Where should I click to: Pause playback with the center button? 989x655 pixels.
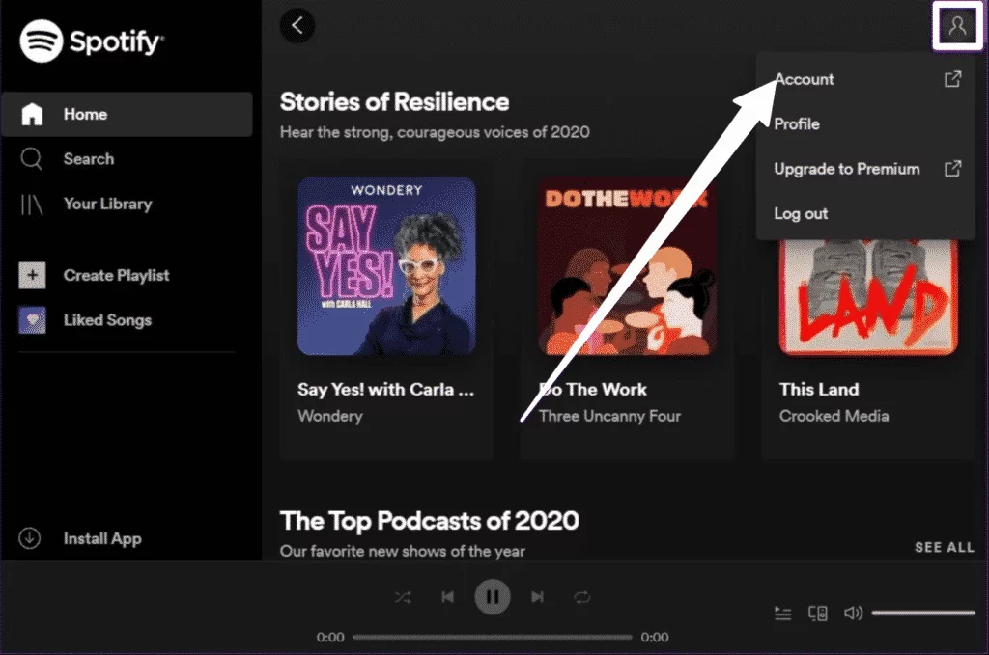point(493,596)
